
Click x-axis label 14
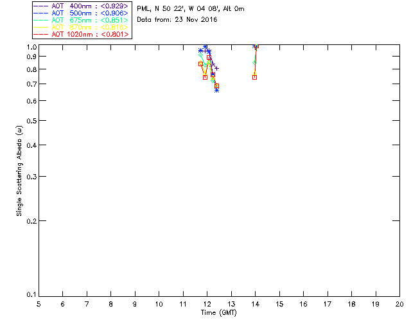pos(256,305)
